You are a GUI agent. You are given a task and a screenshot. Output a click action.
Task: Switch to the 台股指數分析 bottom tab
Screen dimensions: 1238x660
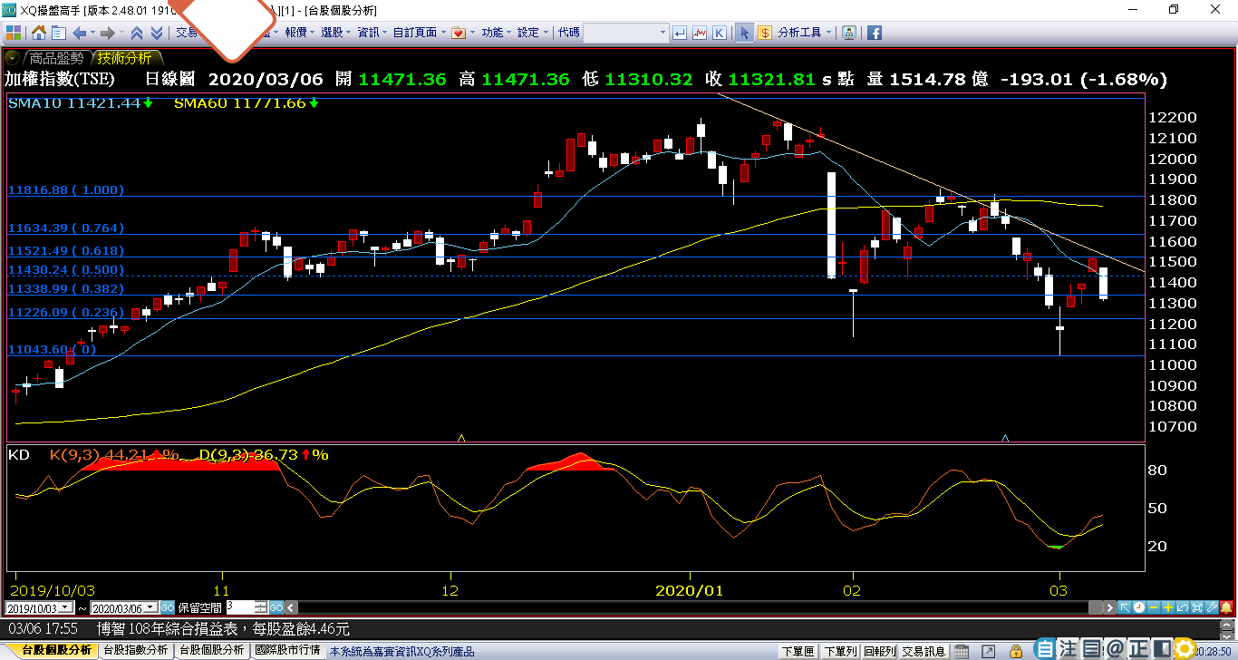(135, 650)
